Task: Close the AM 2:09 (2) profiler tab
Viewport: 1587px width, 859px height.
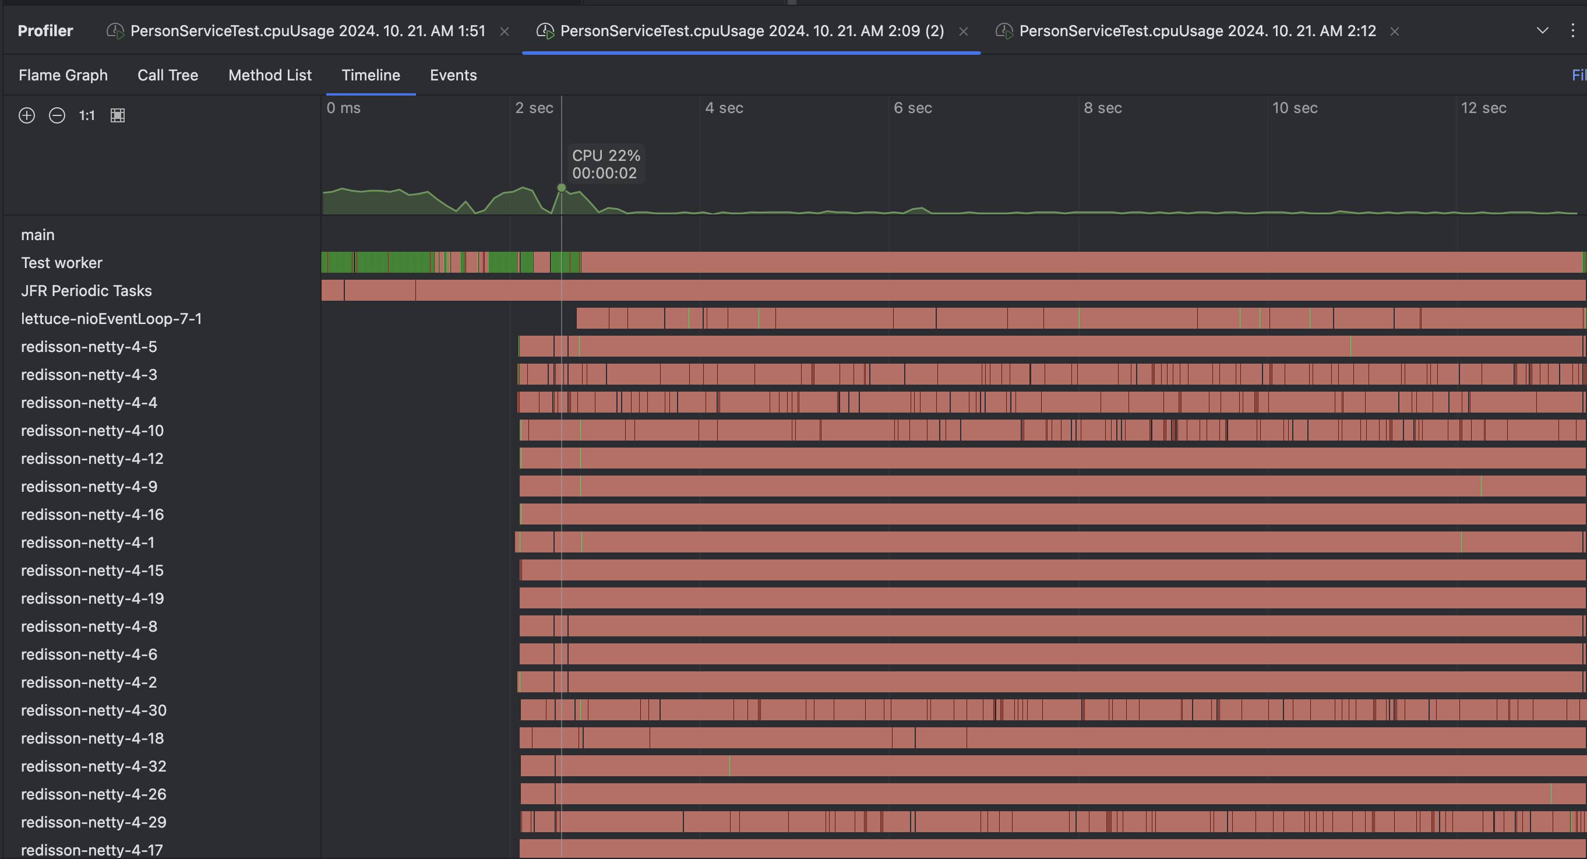Action: (964, 31)
